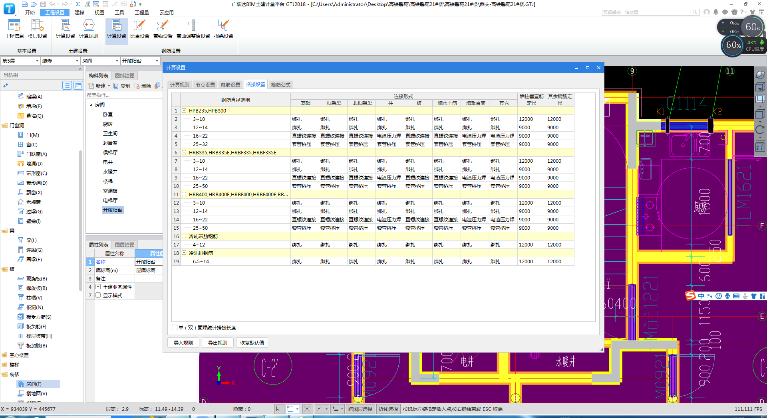Open 工程信息 project info tool

point(14,29)
